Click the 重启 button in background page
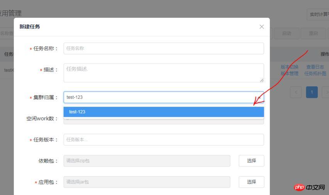 click(314, 33)
